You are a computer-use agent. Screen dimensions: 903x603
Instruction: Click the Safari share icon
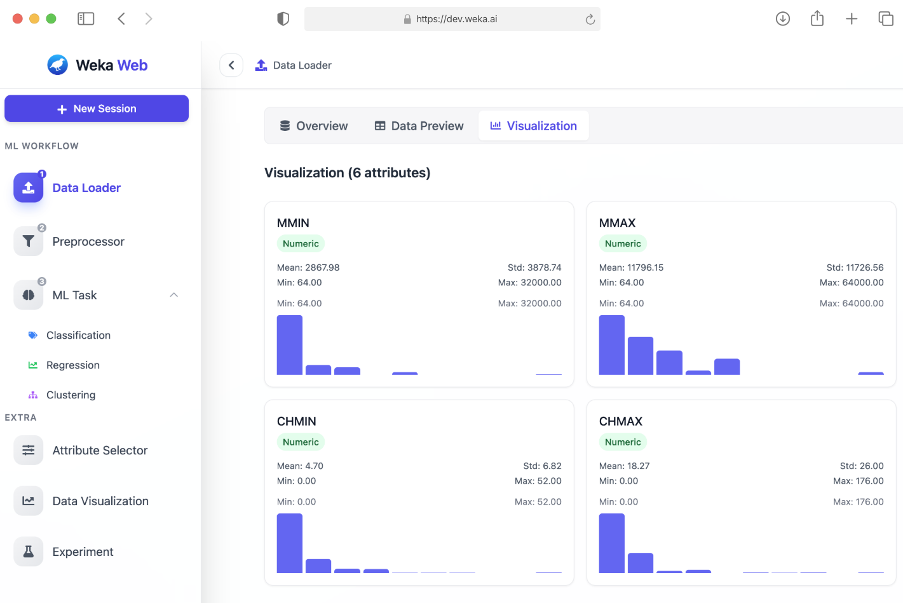[817, 19]
